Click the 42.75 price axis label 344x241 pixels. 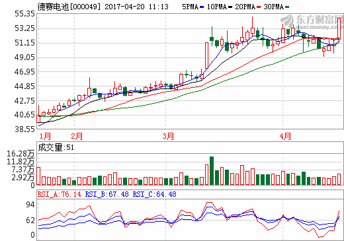24,100
